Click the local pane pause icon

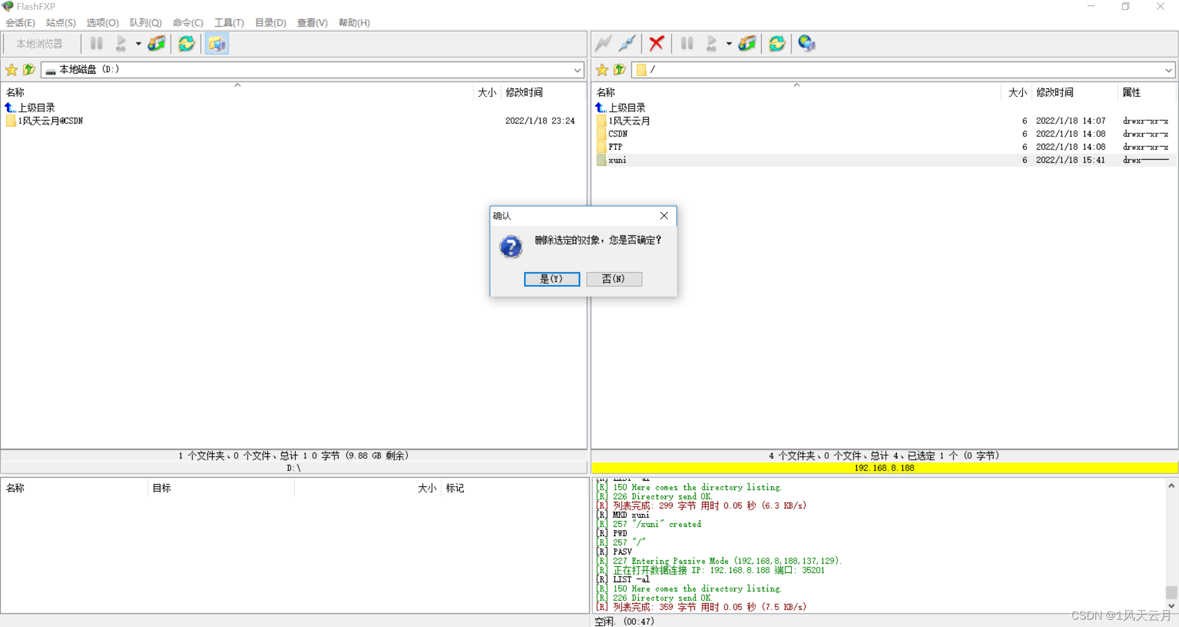96,44
